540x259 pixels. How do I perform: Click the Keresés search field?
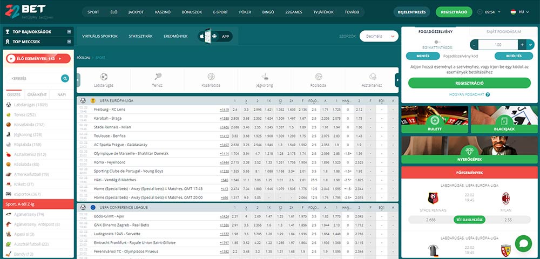point(33,78)
